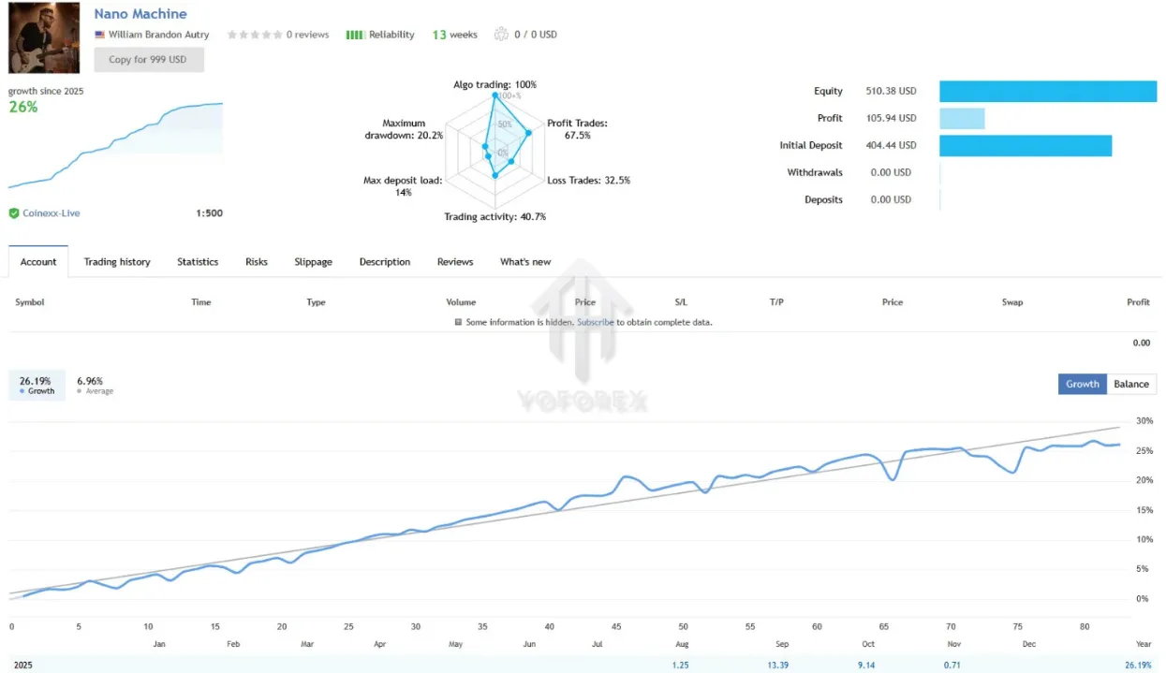Open the Trading history tab

pos(117,262)
